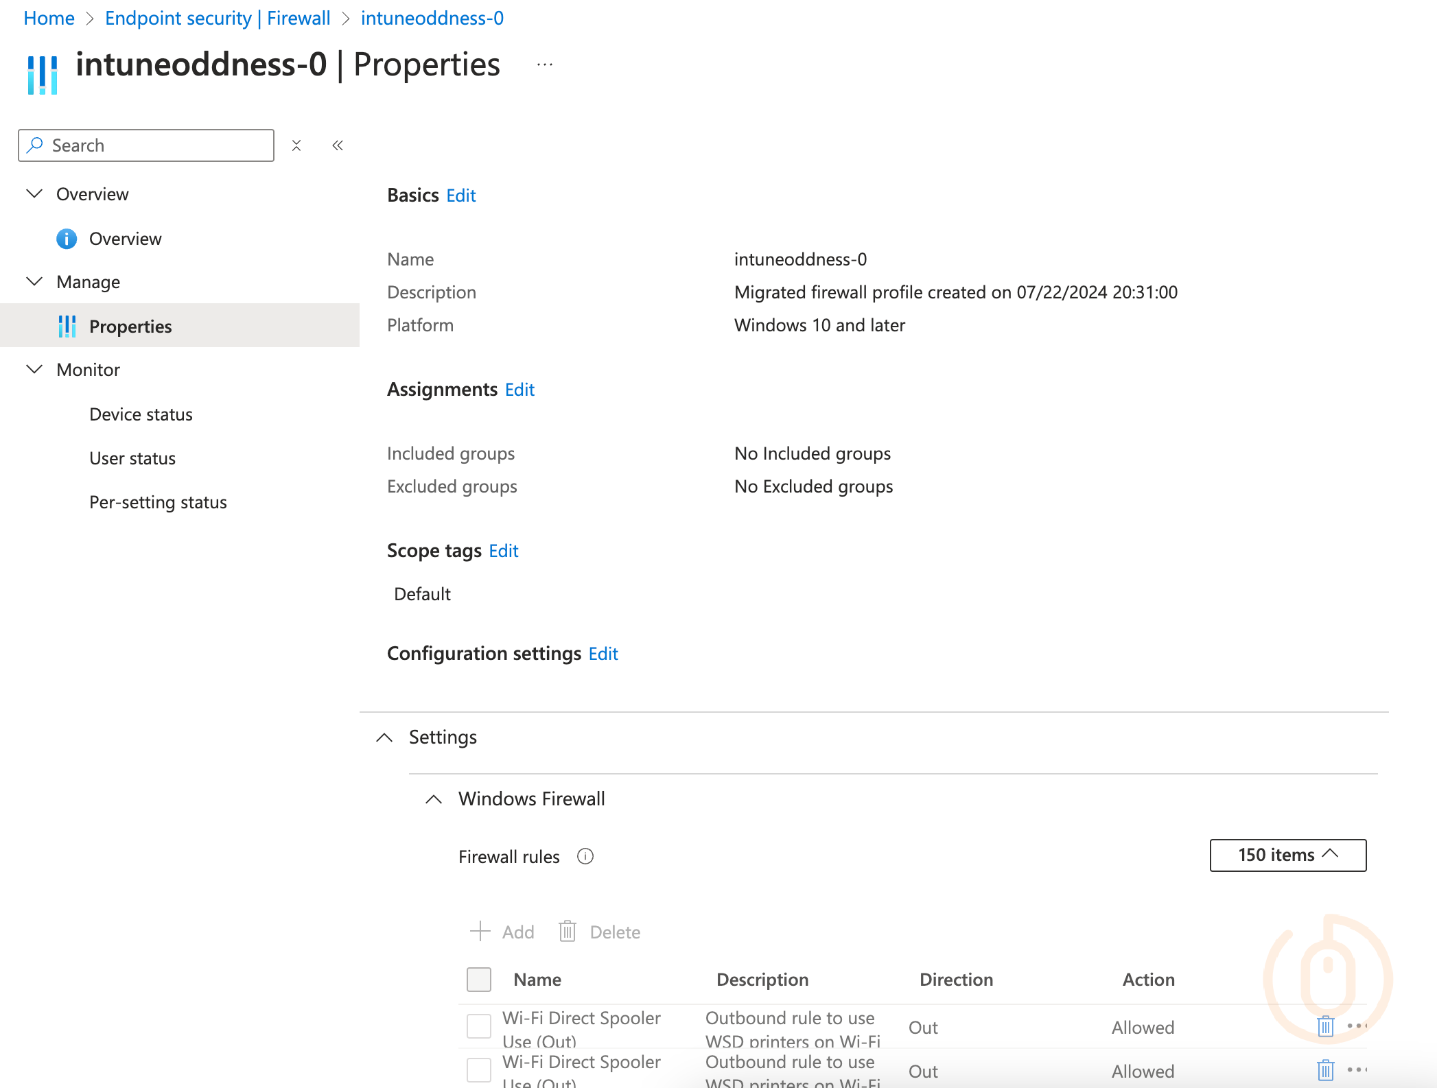Collapse the 150 items dropdown
The width and height of the screenshot is (1437, 1088).
[x=1287, y=855]
